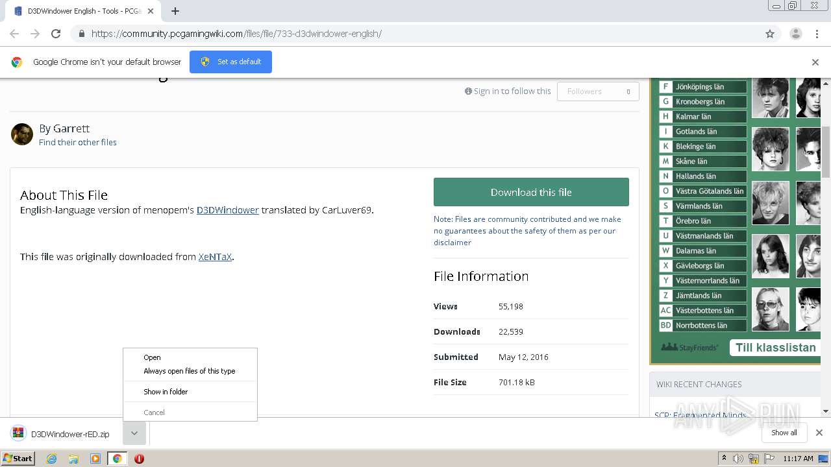Go back to the previous page

14,34
